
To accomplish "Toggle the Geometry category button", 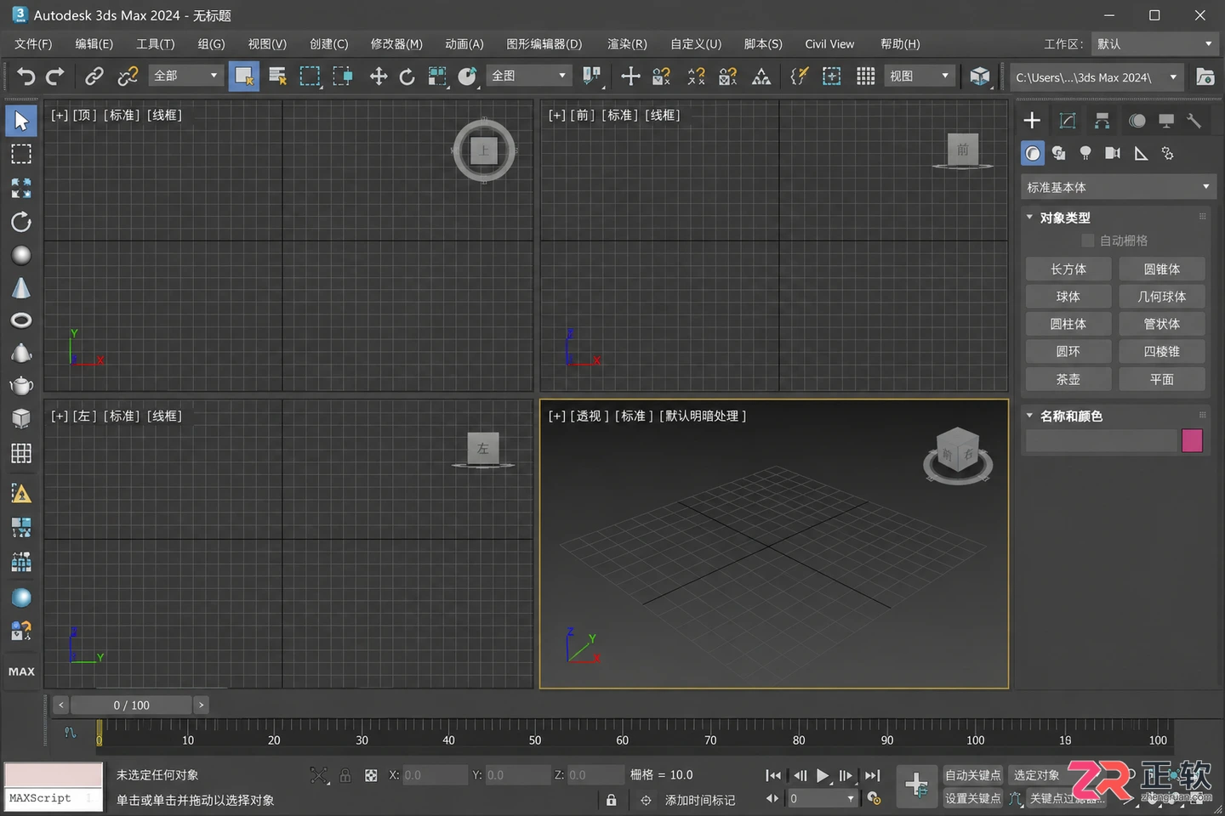I will click(x=1032, y=153).
